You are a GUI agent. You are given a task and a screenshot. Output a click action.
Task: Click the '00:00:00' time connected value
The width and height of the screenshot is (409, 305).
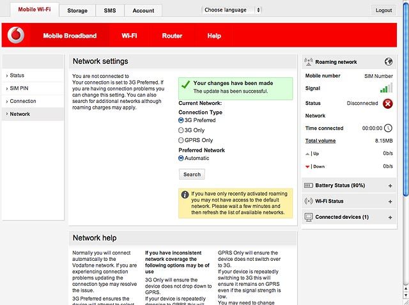[372, 129]
